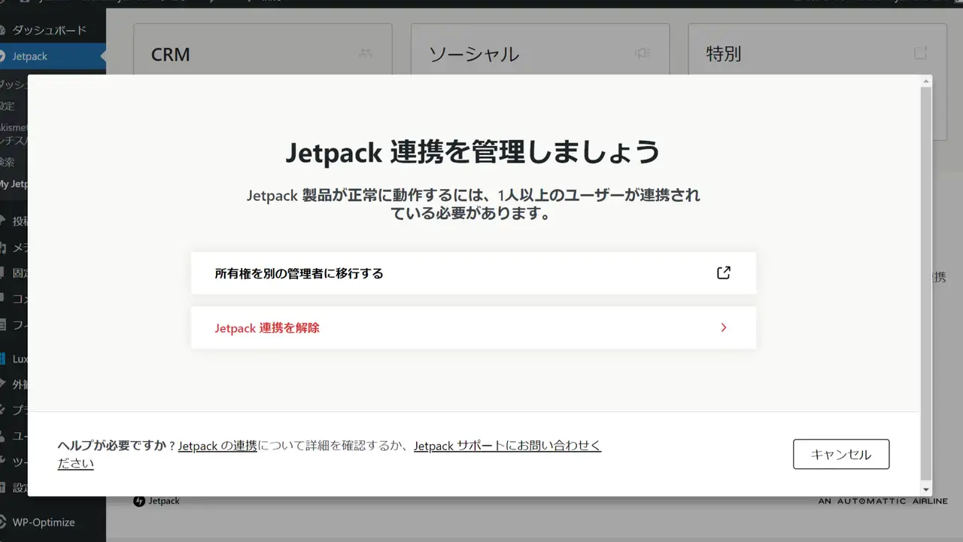The height and width of the screenshot is (542, 963).
Task: Click the external-link icon on ownership transfer row
Action: (723, 273)
